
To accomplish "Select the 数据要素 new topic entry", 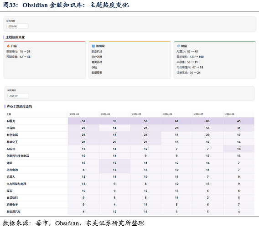I will 97,73.
